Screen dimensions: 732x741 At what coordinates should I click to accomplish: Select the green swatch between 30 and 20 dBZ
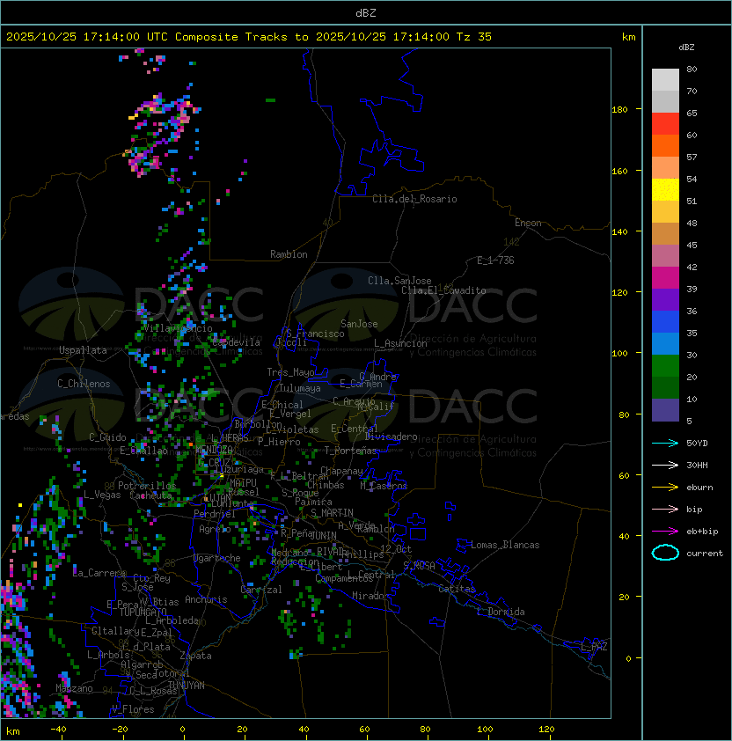665,366
